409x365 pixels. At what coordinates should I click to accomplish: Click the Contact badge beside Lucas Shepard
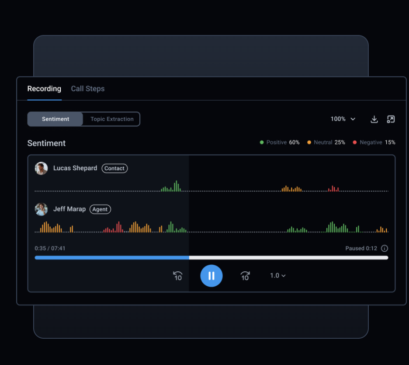[x=114, y=168]
